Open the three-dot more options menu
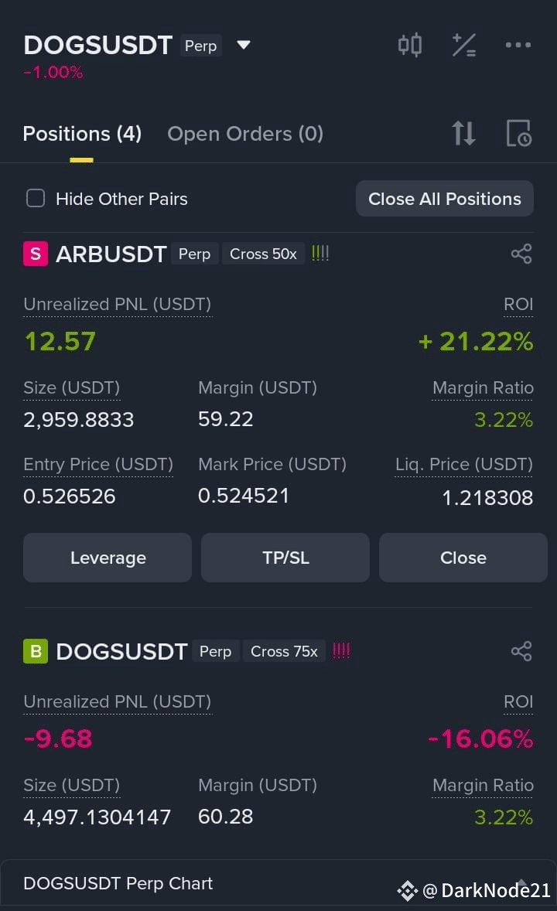Screen dimensions: 557x911 [518, 45]
